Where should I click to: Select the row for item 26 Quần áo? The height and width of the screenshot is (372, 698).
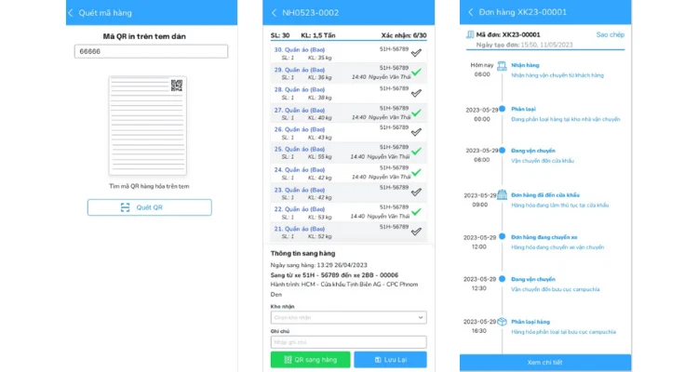tap(349, 133)
